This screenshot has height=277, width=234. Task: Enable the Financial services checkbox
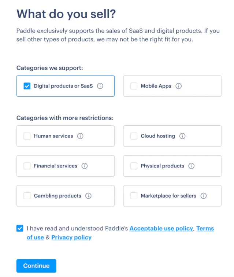tap(27, 166)
